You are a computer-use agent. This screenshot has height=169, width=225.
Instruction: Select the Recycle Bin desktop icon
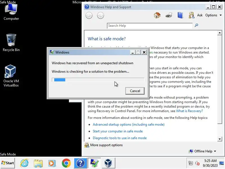coord(11,43)
